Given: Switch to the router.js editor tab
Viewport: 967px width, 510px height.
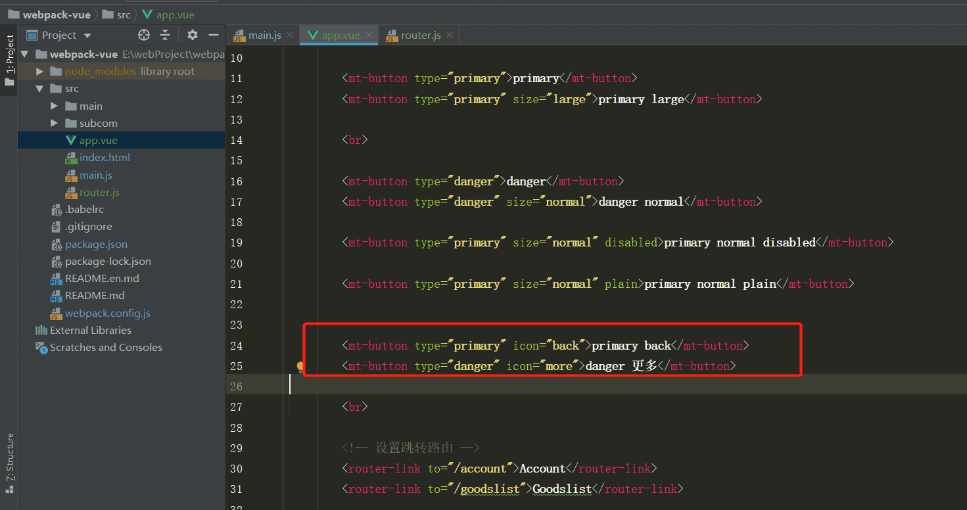Looking at the screenshot, I should click(421, 35).
